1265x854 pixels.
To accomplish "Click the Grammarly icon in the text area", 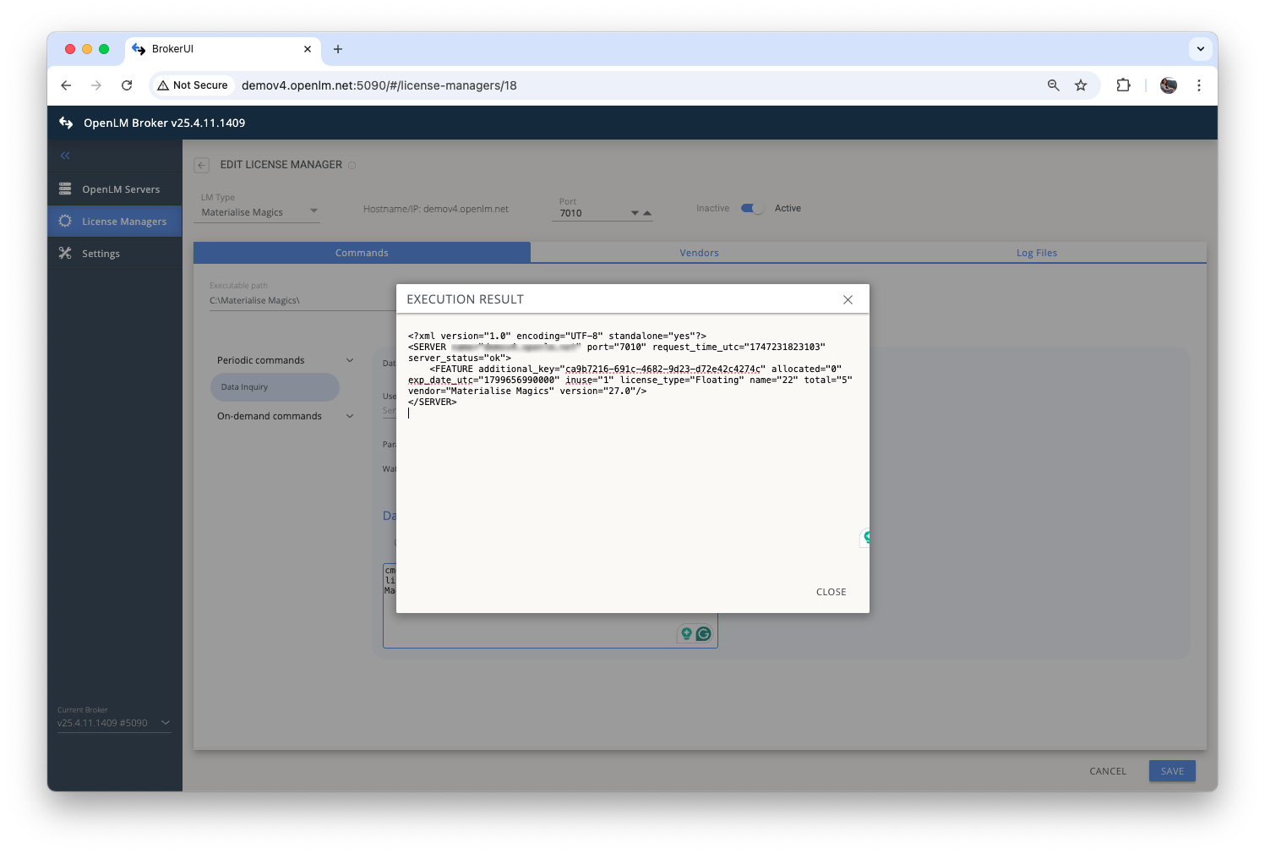I will pyautogui.click(x=703, y=633).
